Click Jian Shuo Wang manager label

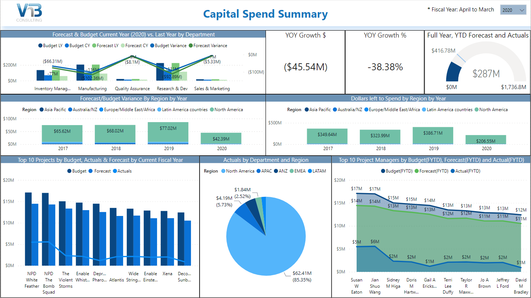pyautogui.click(x=375, y=286)
